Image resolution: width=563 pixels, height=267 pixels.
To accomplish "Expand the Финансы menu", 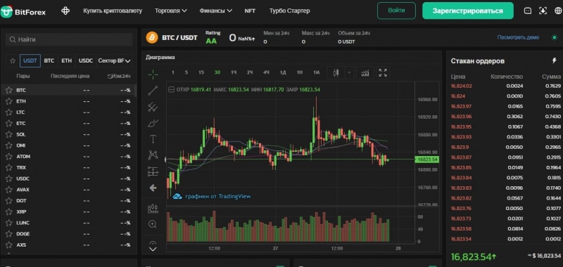I will 216,11.
